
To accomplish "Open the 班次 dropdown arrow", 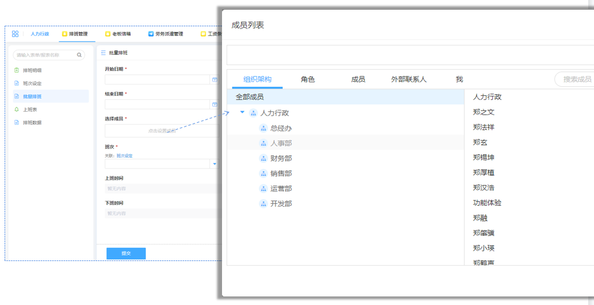I will [x=215, y=164].
